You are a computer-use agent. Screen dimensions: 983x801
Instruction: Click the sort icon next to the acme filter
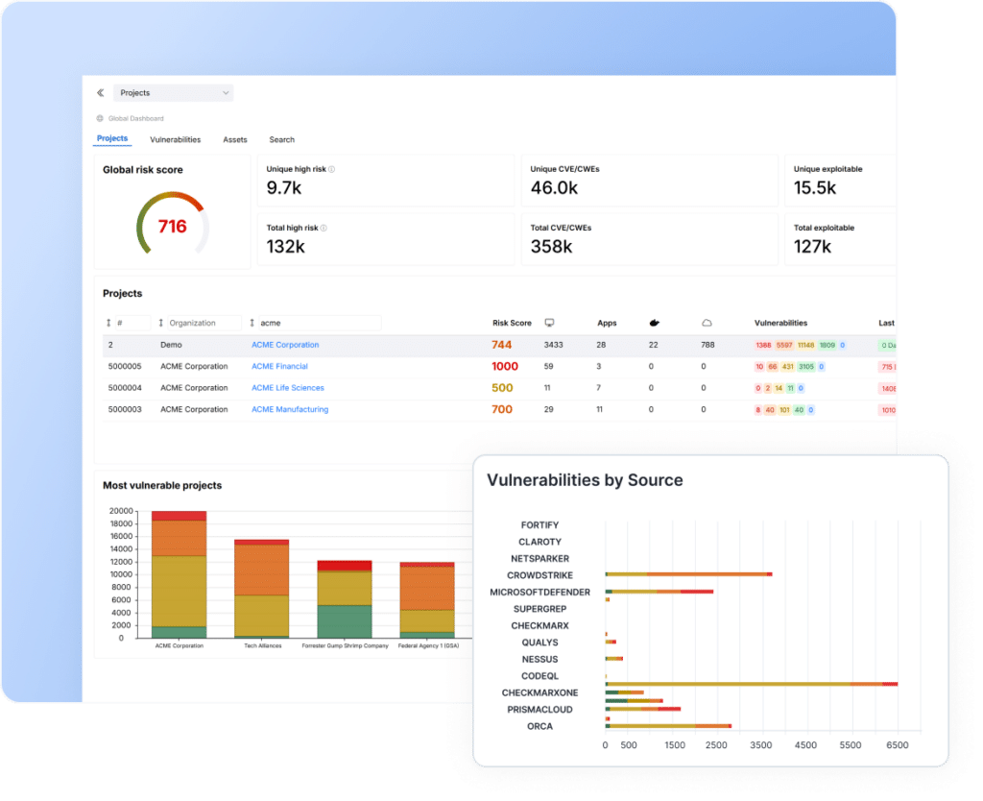click(251, 323)
